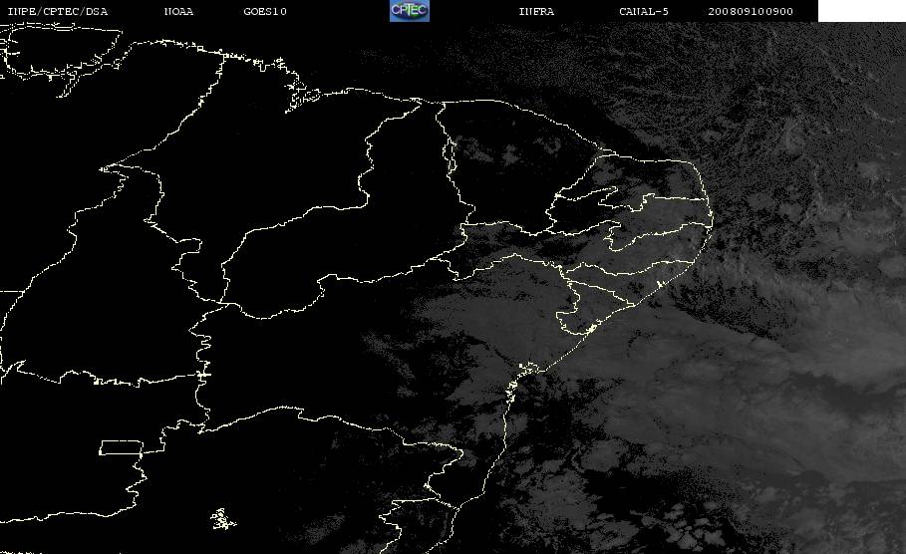The width and height of the screenshot is (906, 554).
Task: Click the CPTEC logo in header
Action: (x=410, y=10)
